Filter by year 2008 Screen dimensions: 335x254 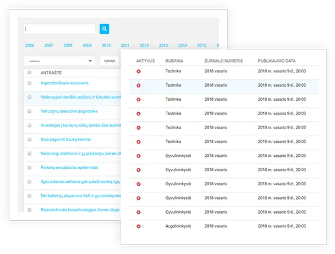click(x=68, y=45)
